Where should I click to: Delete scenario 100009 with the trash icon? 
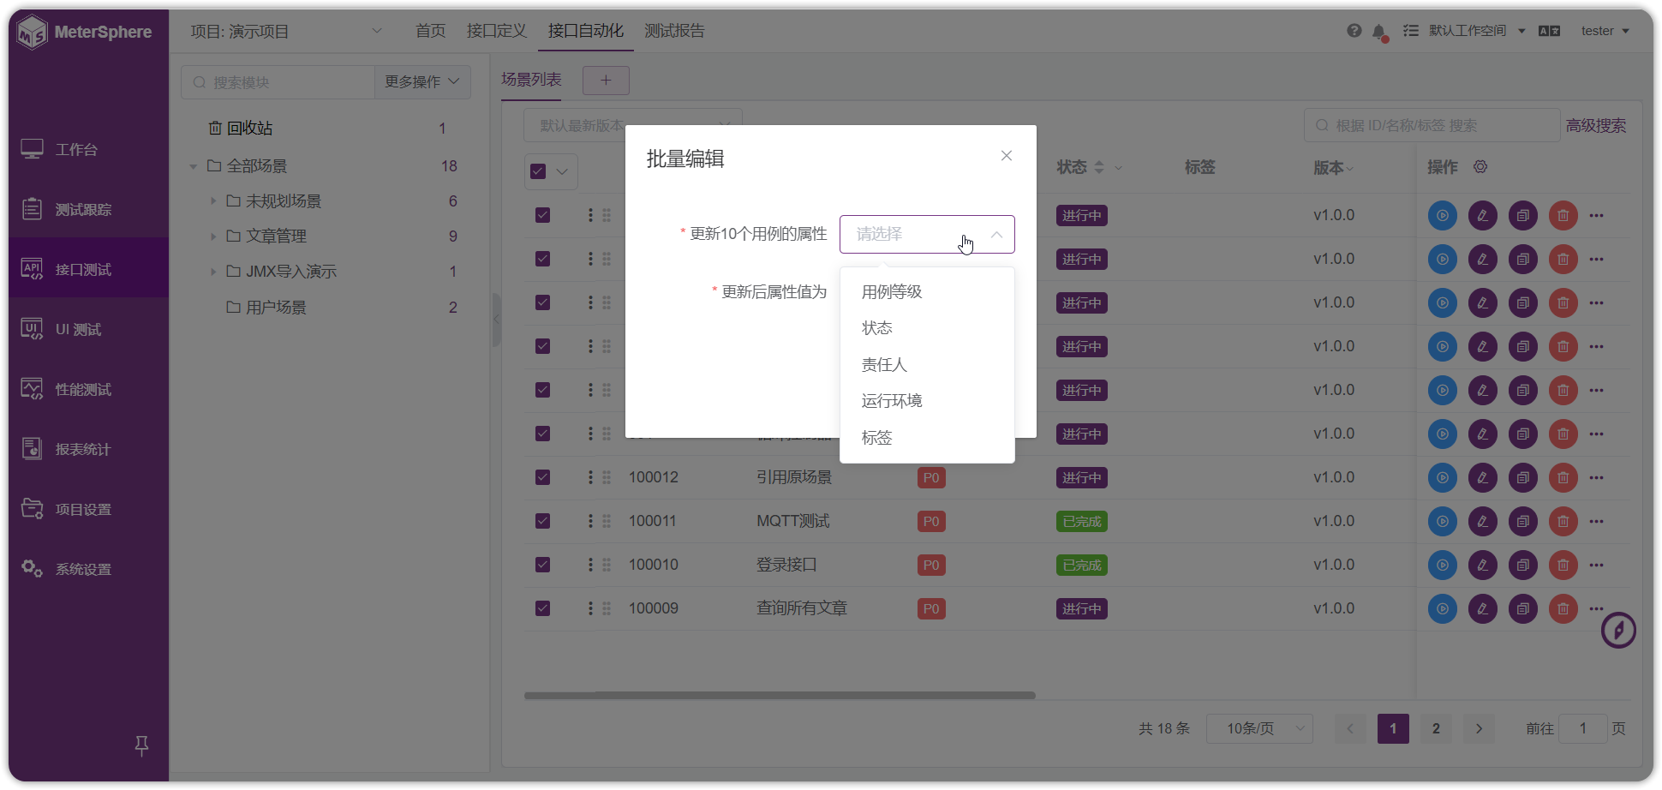(1563, 608)
